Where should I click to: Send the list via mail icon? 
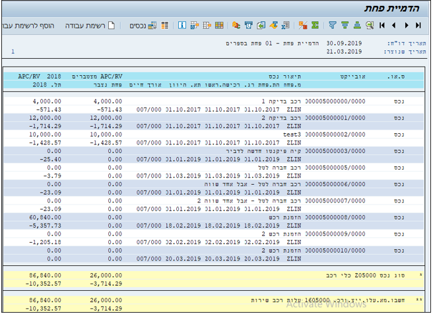pyautogui.click(x=249, y=25)
